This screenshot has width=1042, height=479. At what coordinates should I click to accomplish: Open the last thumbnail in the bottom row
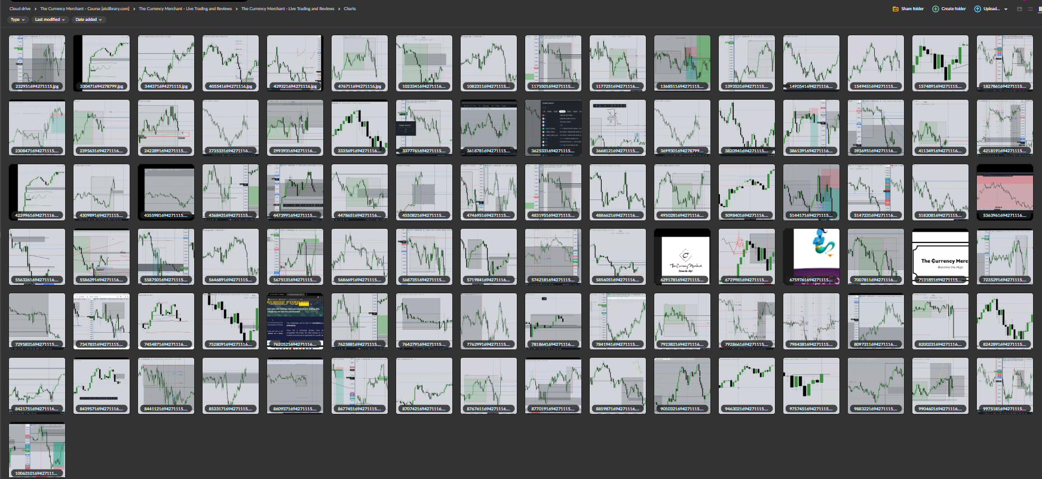coord(37,450)
